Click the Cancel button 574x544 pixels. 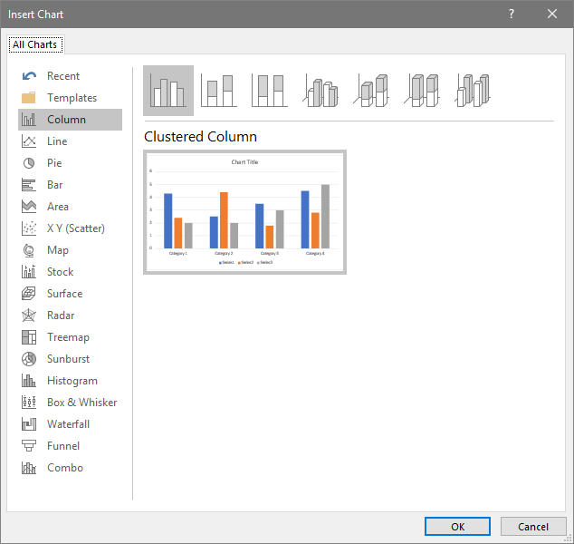pyautogui.click(x=533, y=527)
